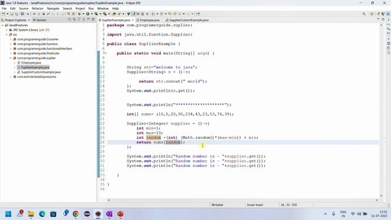Click the editor vertical scrollbar
The width and height of the screenshot is (391, 220).
point(381,110)
